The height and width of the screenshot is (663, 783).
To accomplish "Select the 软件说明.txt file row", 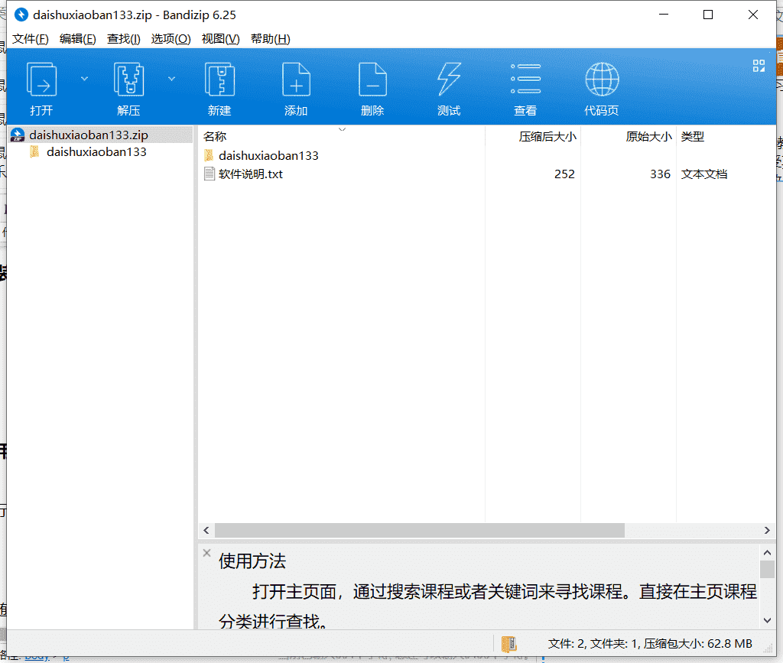I will [487, 174].
